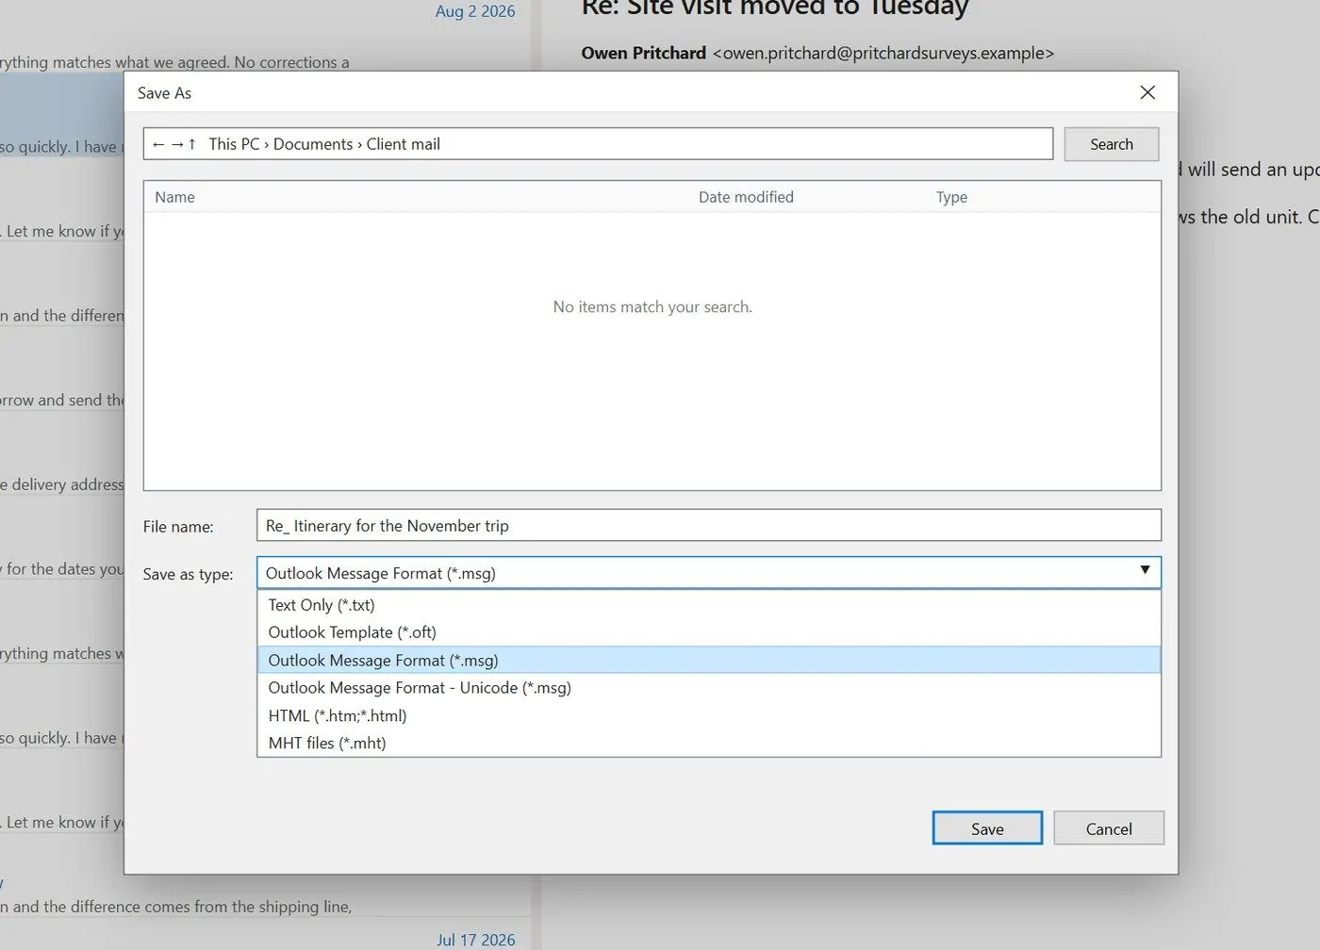This screenshot has width=1320, height=950.
Task: Click the Aug 2 2026 date in the mail list
Action: pyautogui.click(x=475, y=11)
